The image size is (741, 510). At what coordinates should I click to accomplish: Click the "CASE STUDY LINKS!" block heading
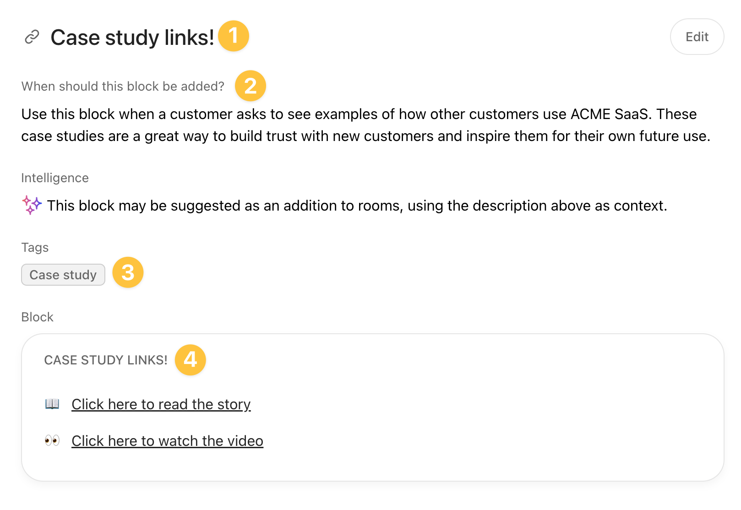coord(106,360)
